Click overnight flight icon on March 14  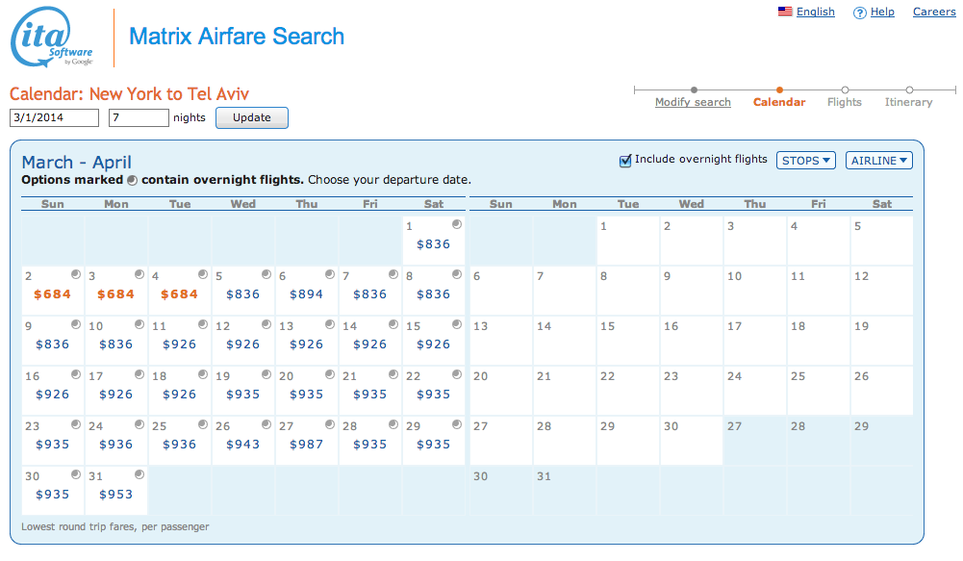pos(393,324)
